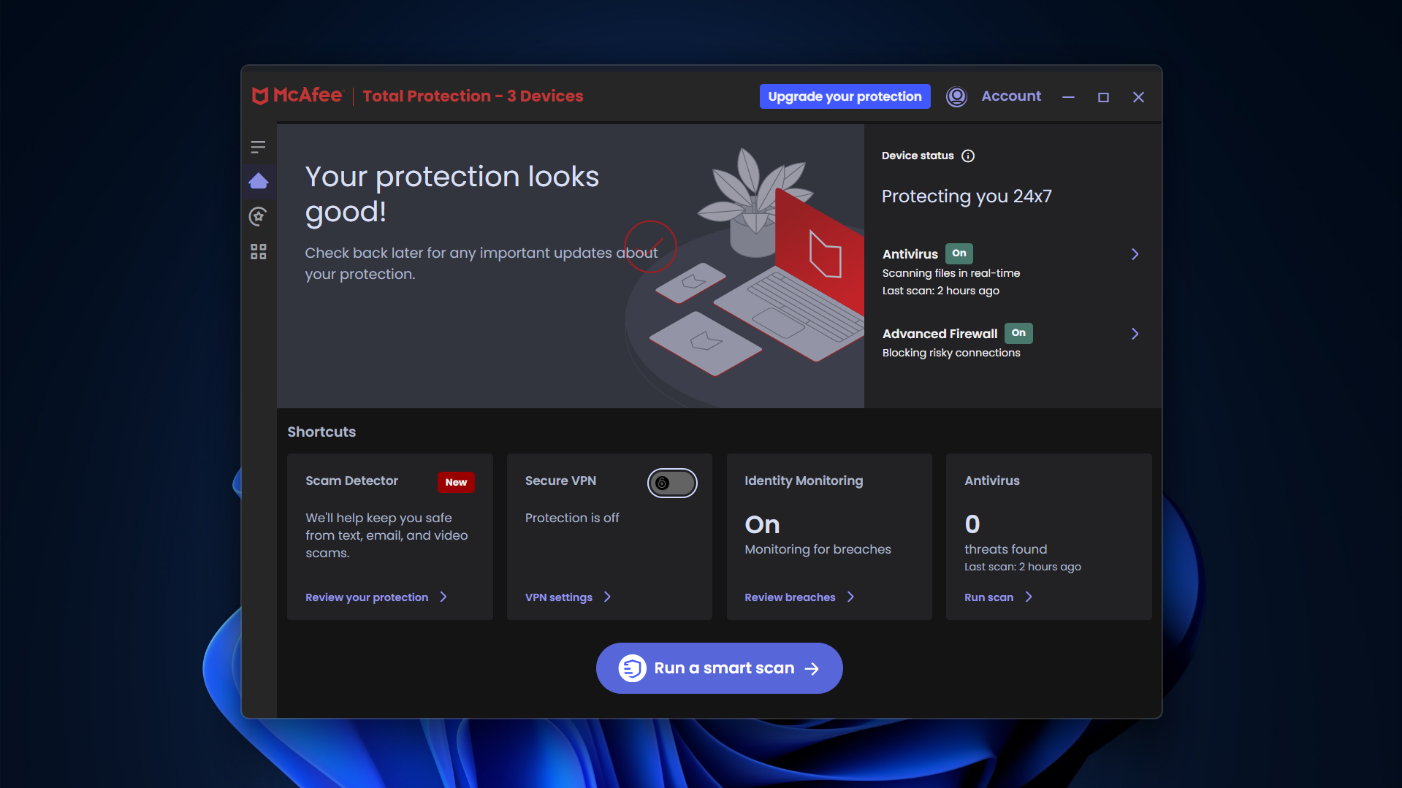Open the hamburger navigation menu
This screenshot has height=788, width=1402.
pos(258,147)
